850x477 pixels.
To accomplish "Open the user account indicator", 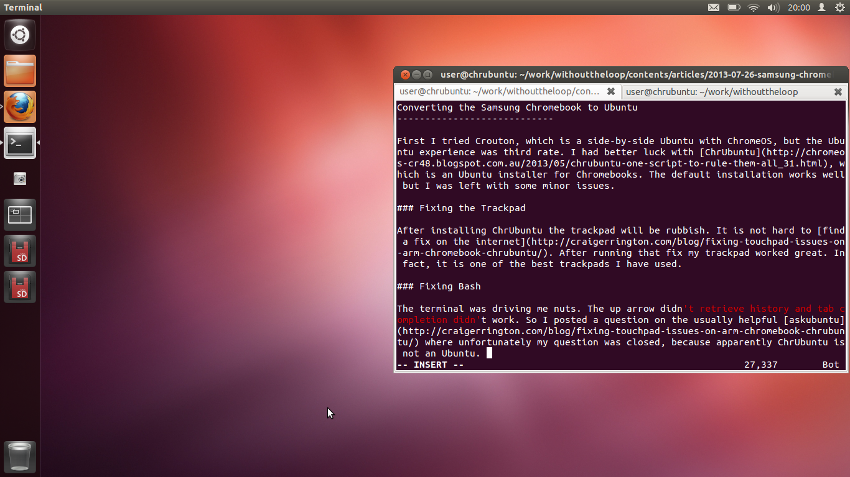I will tap(821, 7).
